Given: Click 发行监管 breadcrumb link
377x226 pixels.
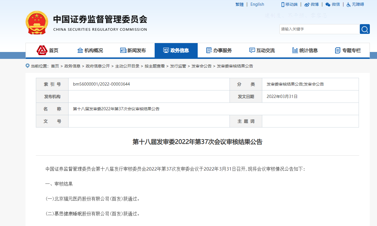Looking at the screenshot, I should [178, 66].
